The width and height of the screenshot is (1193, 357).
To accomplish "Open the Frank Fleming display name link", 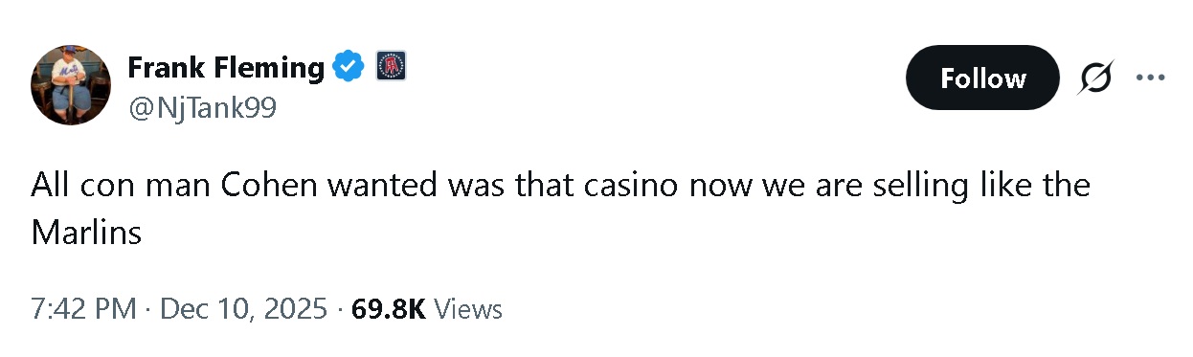I will pyautogui.click(x=226, y=67).
